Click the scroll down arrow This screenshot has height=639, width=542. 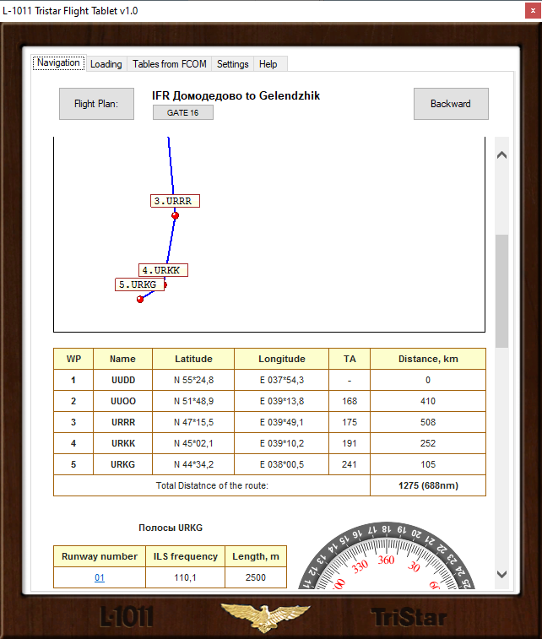pyautogui.click(x=502, y=574)
